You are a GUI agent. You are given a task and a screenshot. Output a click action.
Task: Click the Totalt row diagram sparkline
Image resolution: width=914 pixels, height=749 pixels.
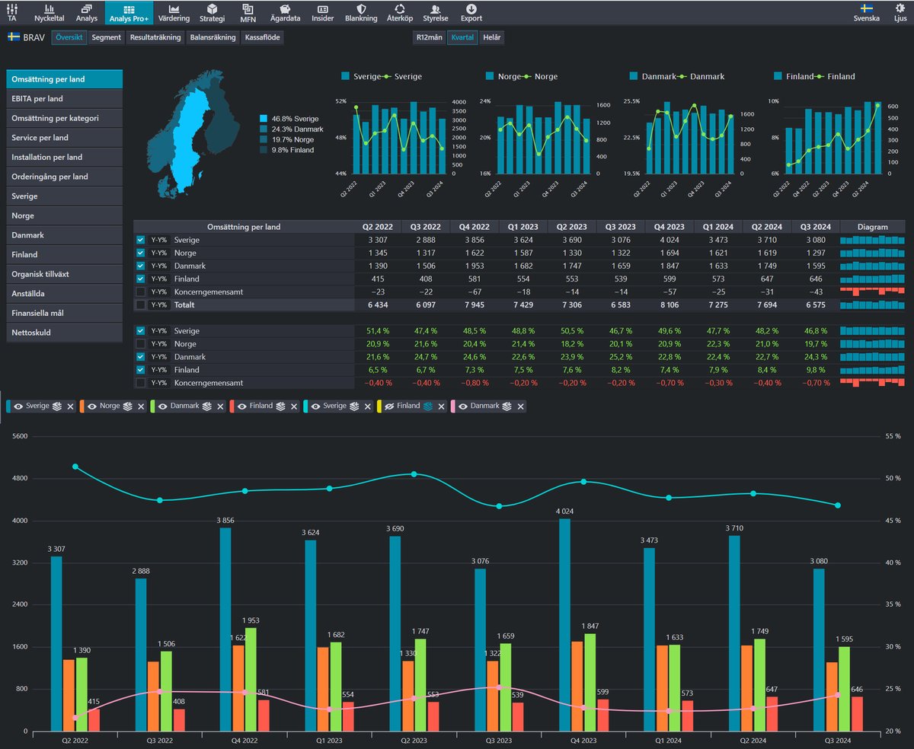tap(872, 304)
